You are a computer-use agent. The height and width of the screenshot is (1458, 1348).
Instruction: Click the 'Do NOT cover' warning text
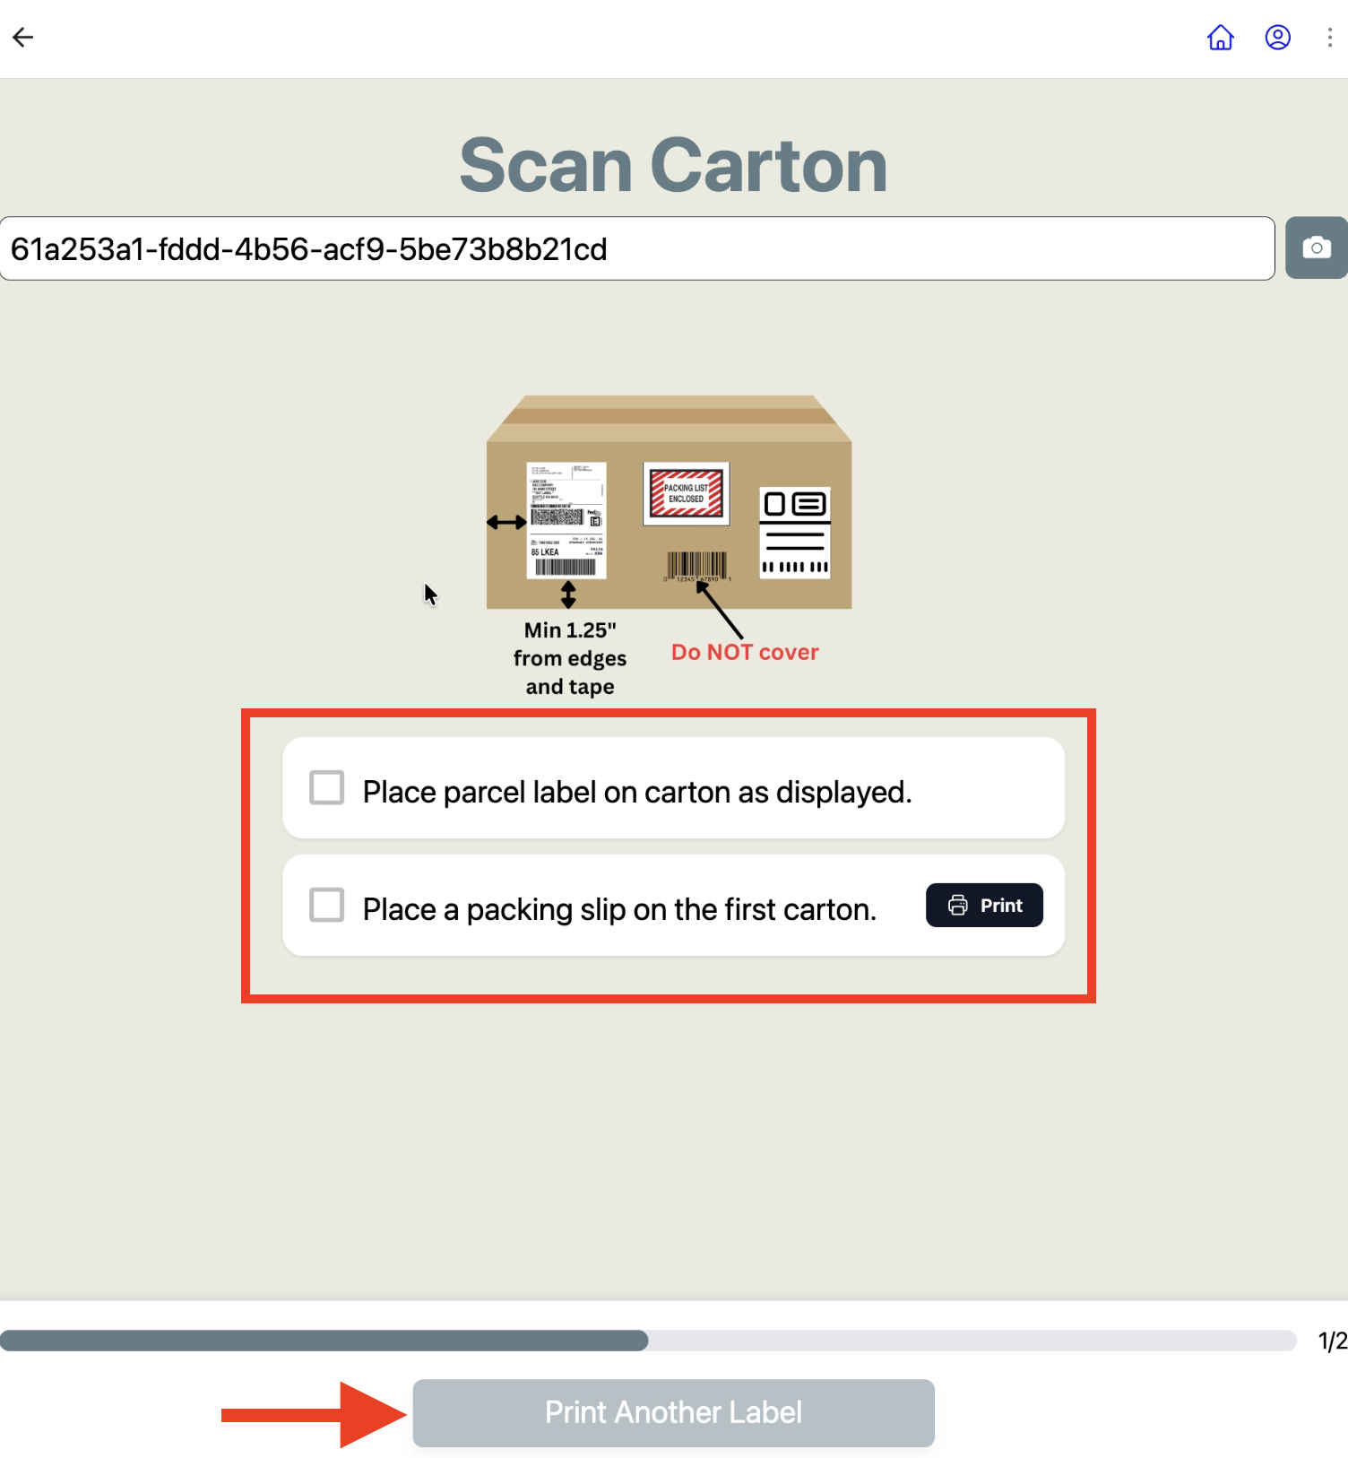[745, 652]
